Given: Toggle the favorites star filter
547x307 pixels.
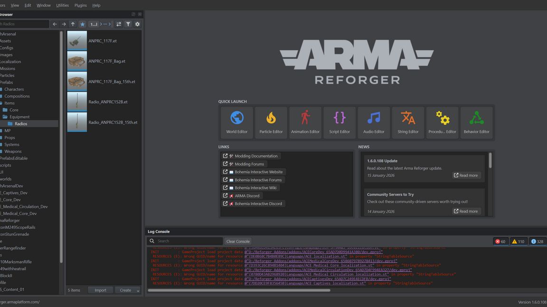Looking at the screenshot, I should tap(82, 24).
